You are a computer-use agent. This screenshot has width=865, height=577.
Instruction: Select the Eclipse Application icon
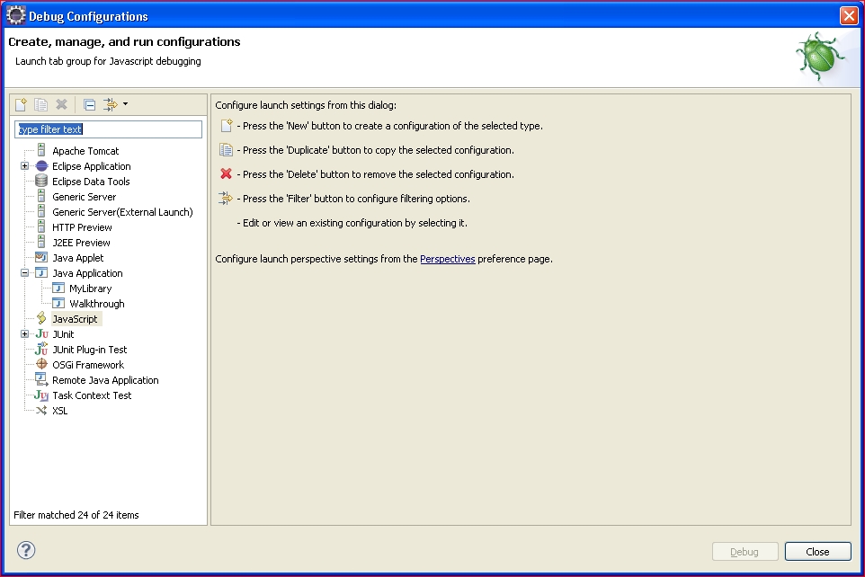coord(41,166)
